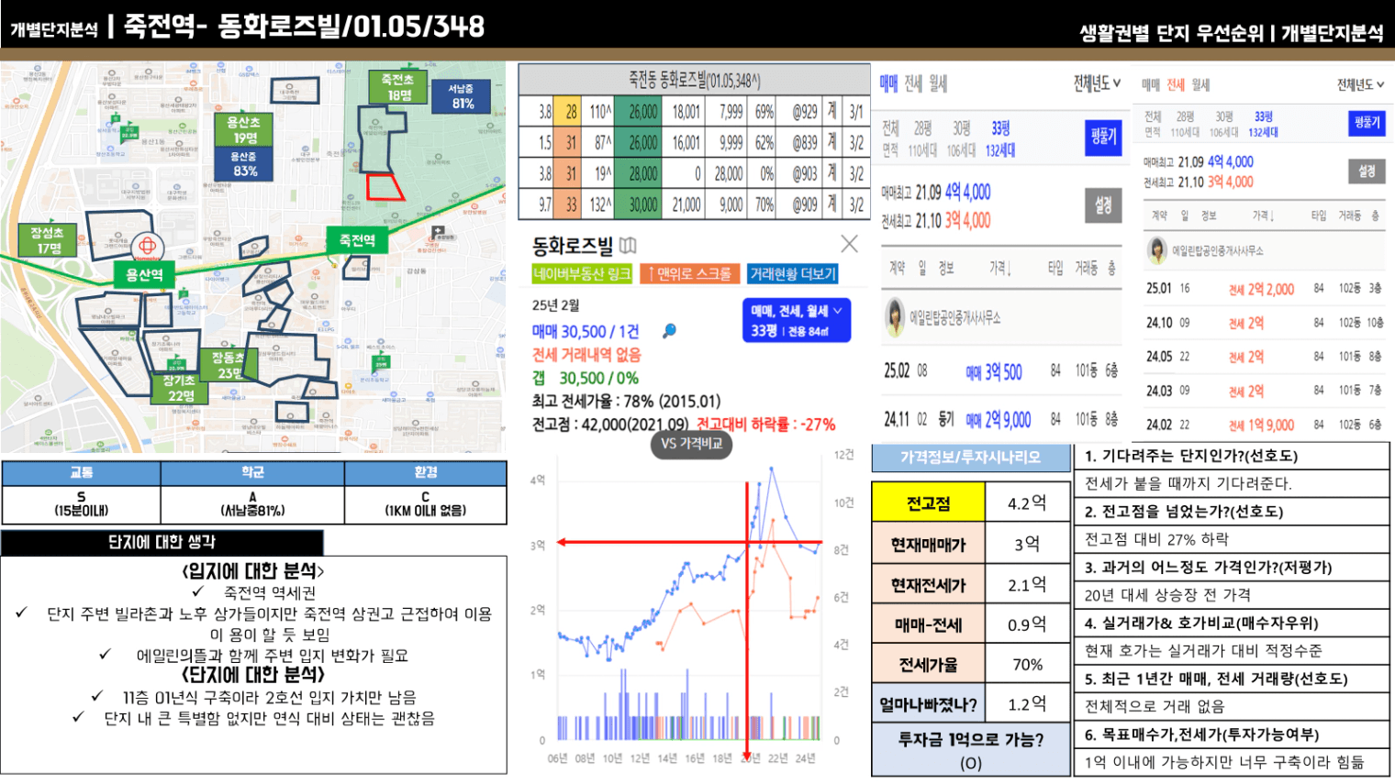1395x784 pixels.
Task: Open 전체년도 dropdown in the 전세 panel
Action: tap(1360, 85)
